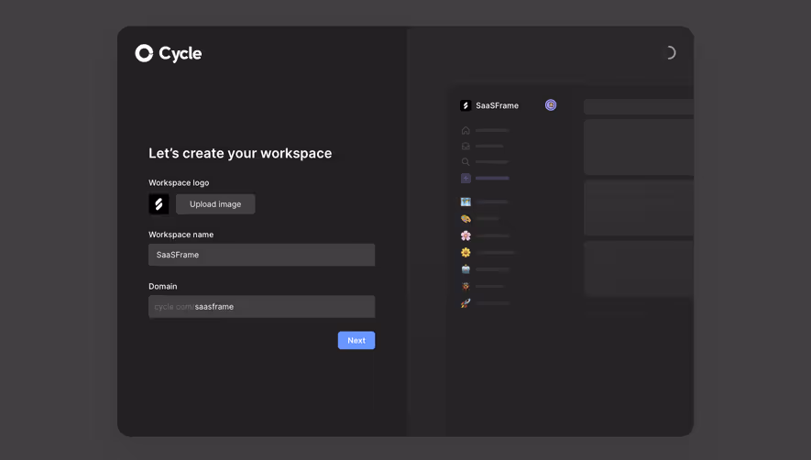The width and height of the screenshot is (811, 460).
Task: Click the rocket emoji item in the preview sidebar
Action: point(466,303)
